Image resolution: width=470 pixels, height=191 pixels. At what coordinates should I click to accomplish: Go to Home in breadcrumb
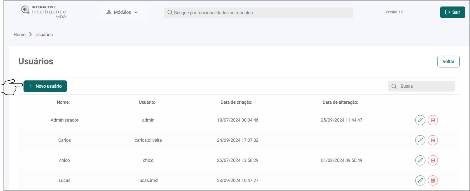click(x=20, y=35)
